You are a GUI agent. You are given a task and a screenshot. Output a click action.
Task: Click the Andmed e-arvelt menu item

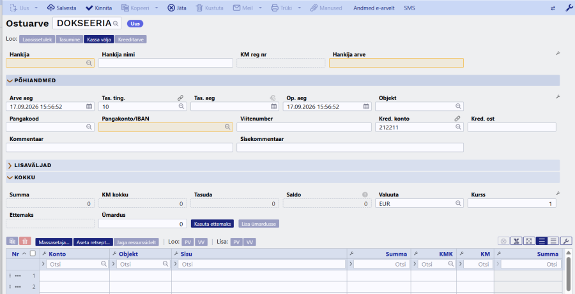pos(374,8)
